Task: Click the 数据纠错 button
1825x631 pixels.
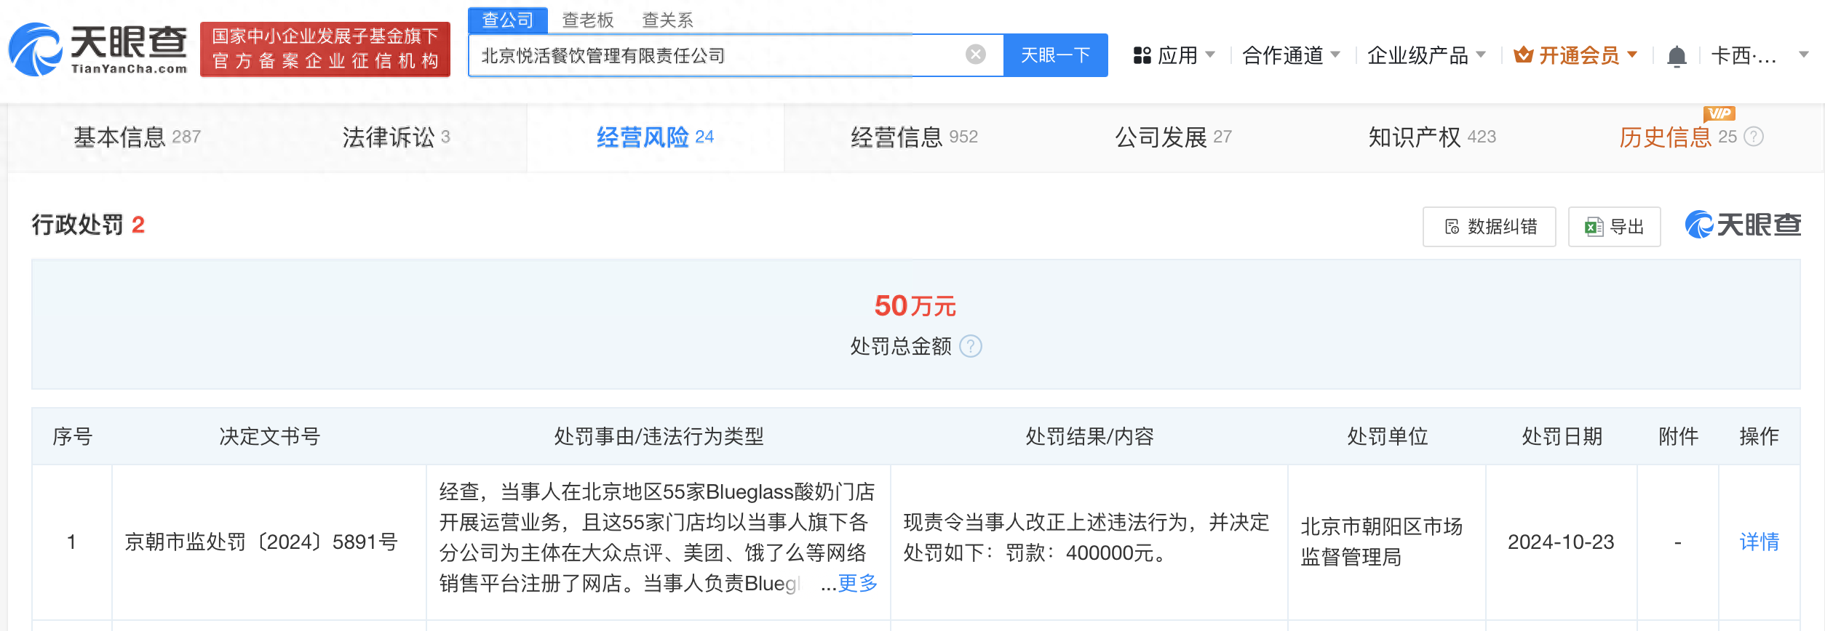Action: 1490,227
